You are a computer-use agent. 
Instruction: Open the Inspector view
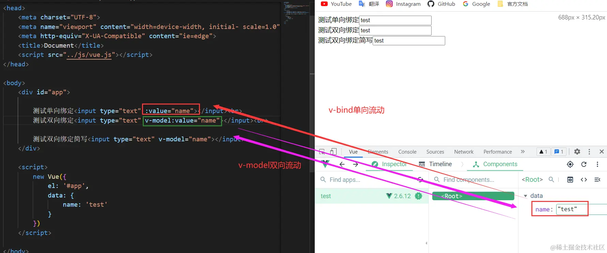pyautogui.click(x=389, y=164)
